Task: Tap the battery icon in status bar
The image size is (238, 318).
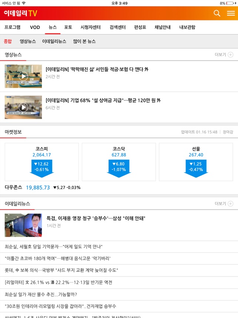Action: [x=230, y=3]
